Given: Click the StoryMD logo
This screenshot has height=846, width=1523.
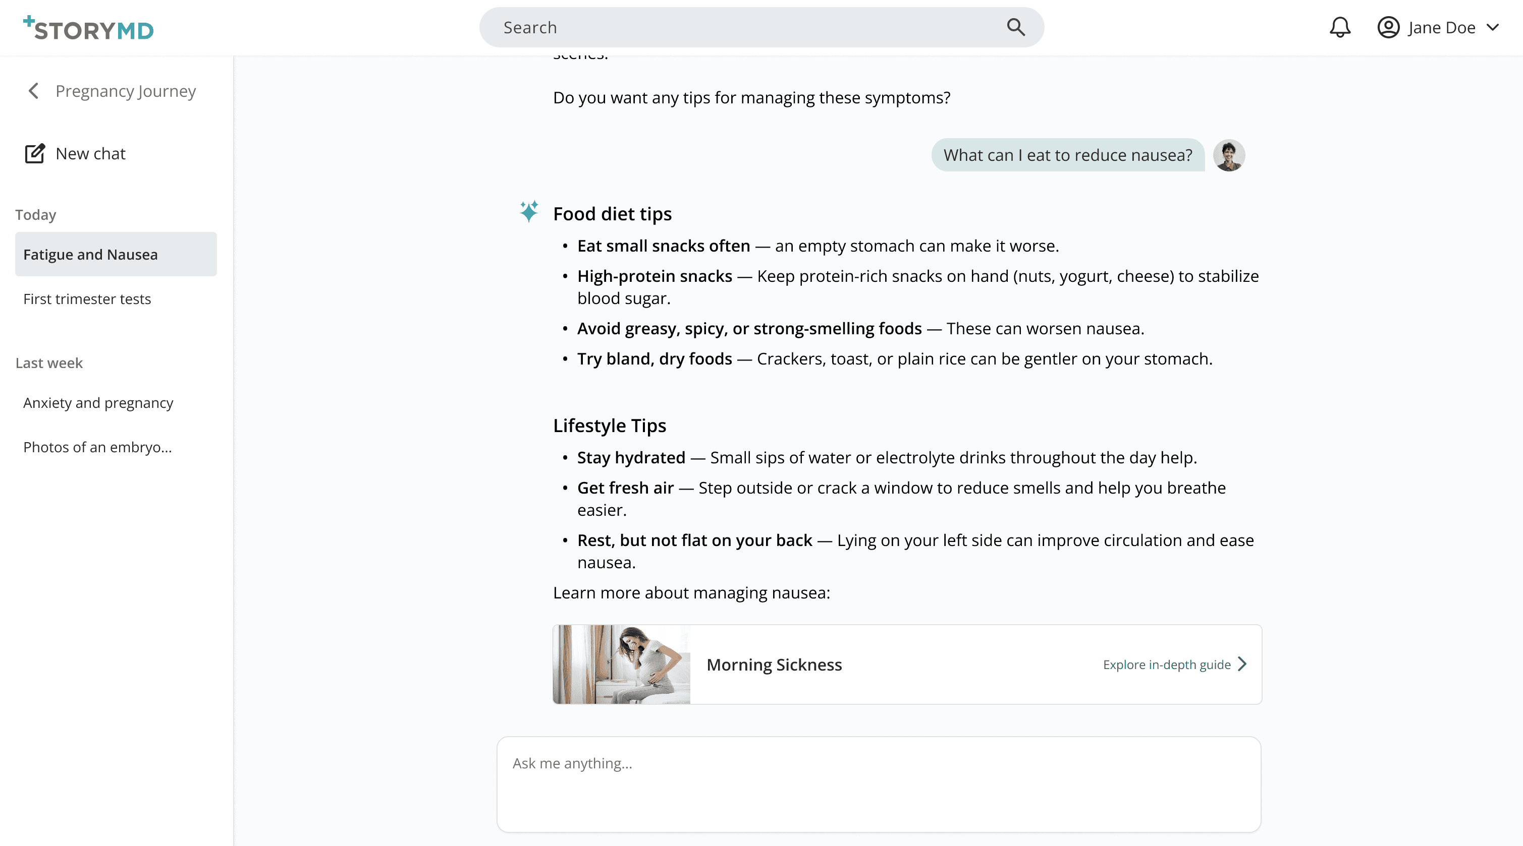Looking at the screenshot, I should click(89, 28).
